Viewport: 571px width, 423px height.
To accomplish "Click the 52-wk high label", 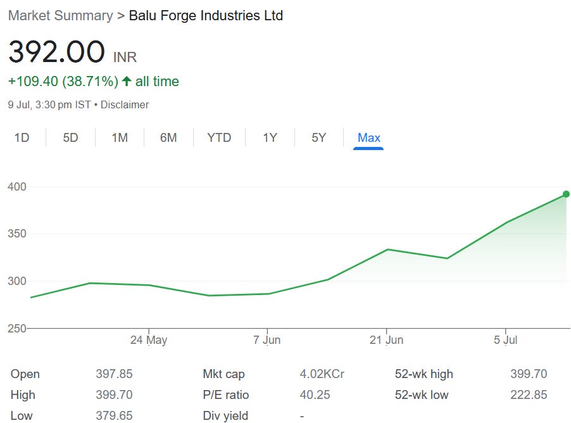I will tap(424, 374).
